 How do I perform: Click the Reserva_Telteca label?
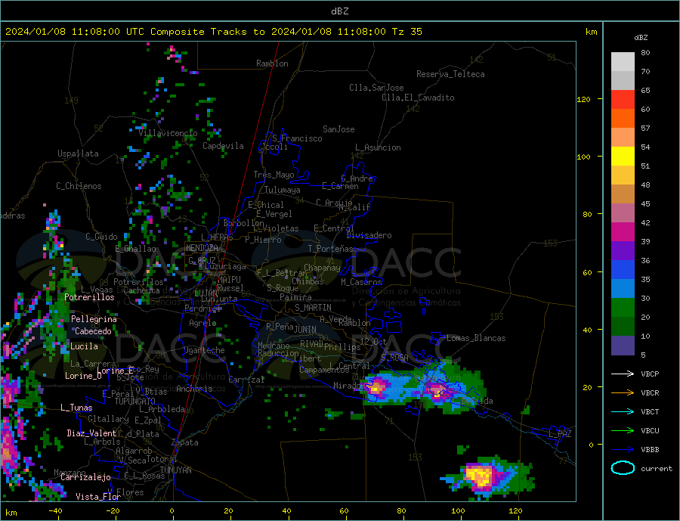click(x=450, y=74)
